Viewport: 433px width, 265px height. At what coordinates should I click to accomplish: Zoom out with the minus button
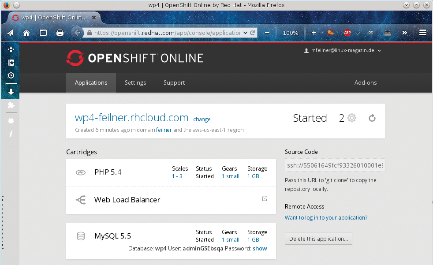tap(267, 33)
